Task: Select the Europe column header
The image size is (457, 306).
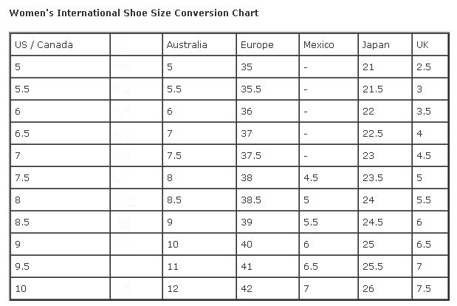Action: 257,45
